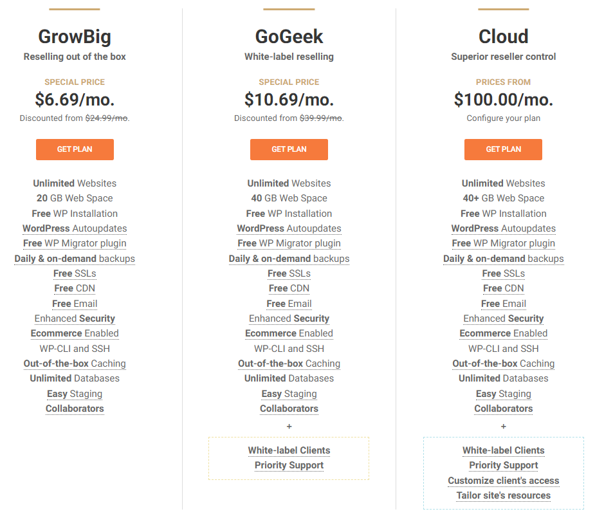
Task: Click GoGeek Enhanced Security link
Action: (x=289, y=318)
